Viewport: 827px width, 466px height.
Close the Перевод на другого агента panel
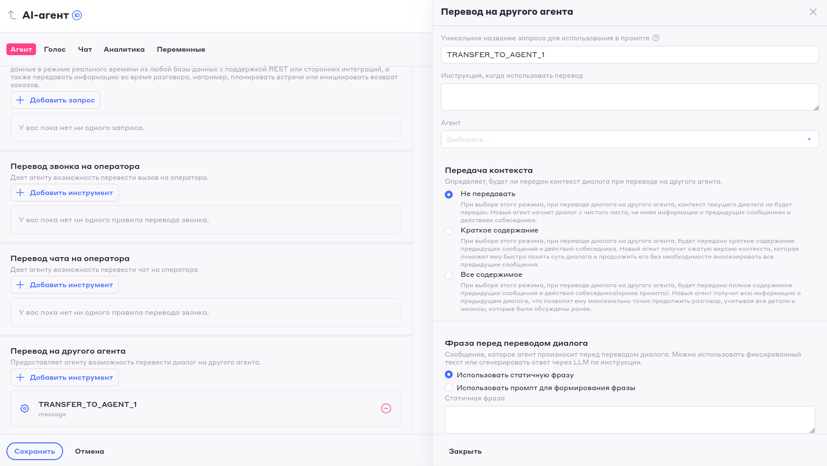(x=813, y=12)
